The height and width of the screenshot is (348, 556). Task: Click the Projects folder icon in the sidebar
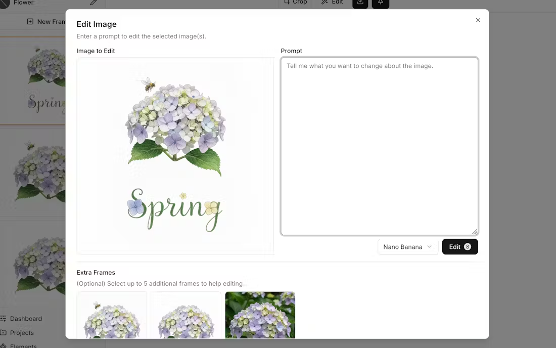pos(4,333)
